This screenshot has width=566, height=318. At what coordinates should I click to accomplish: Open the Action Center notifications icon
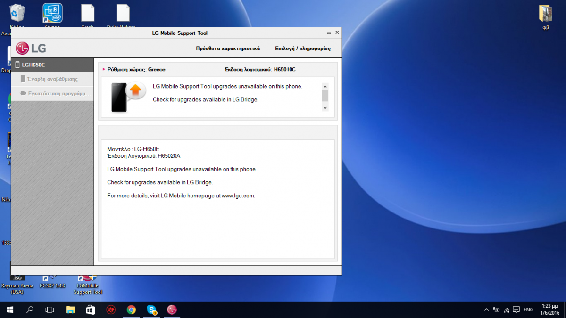tap(516, 310)
